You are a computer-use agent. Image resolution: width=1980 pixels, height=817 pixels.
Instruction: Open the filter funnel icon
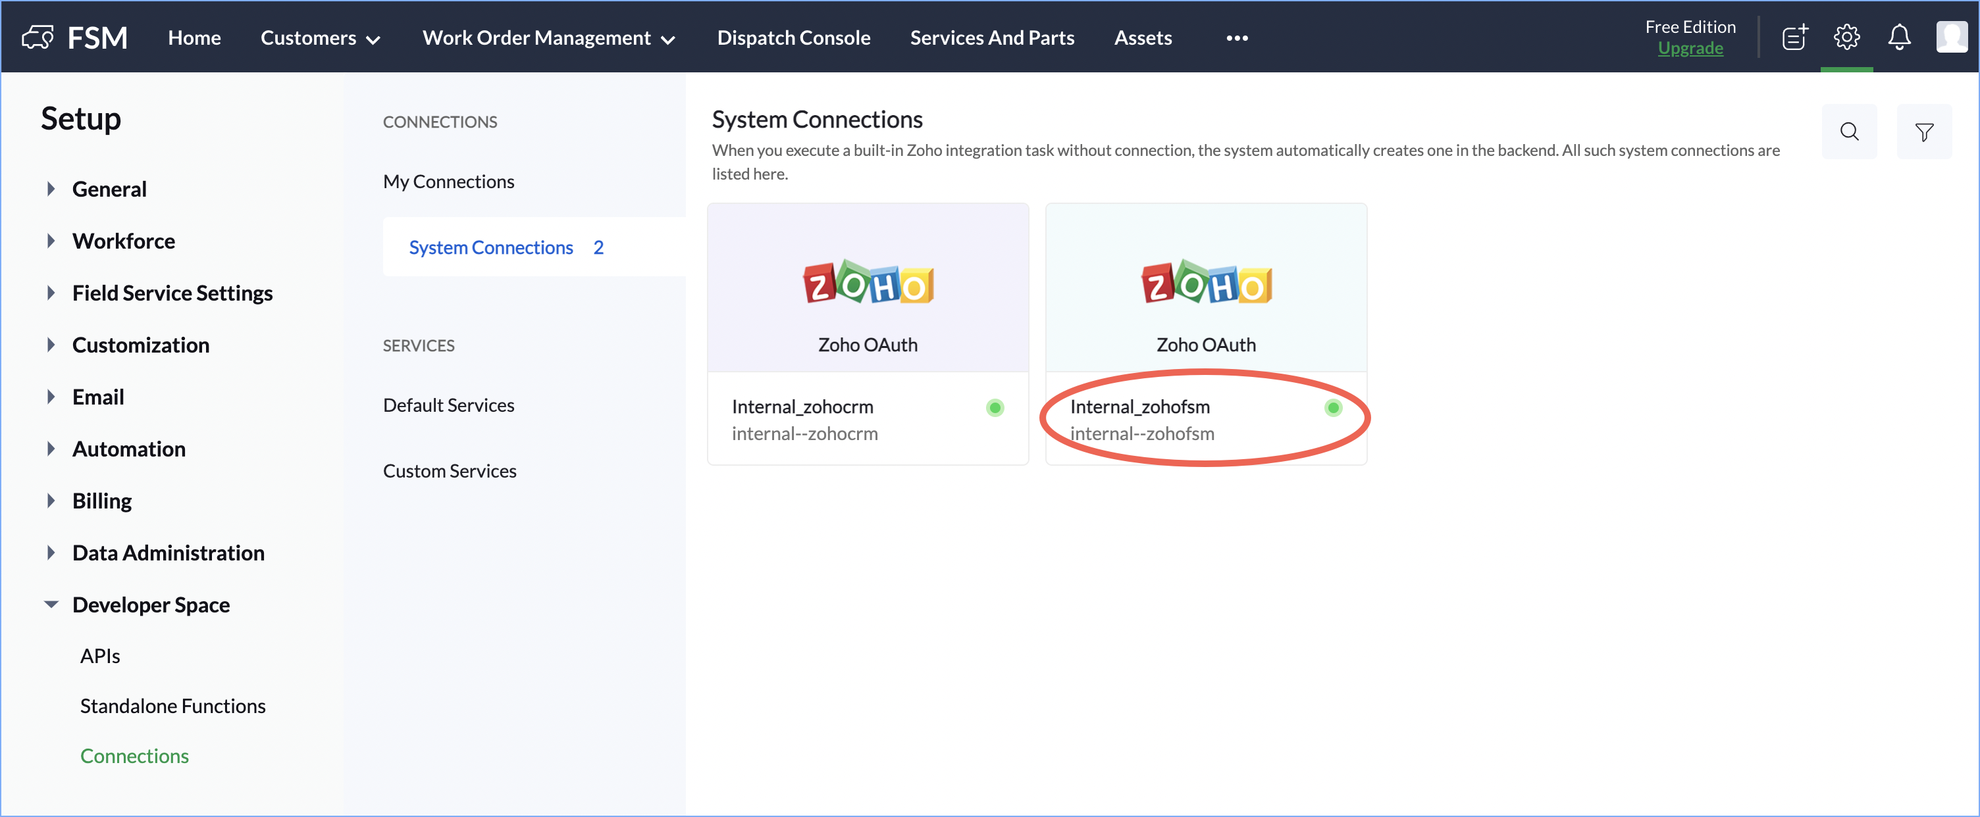(1924, 132)
